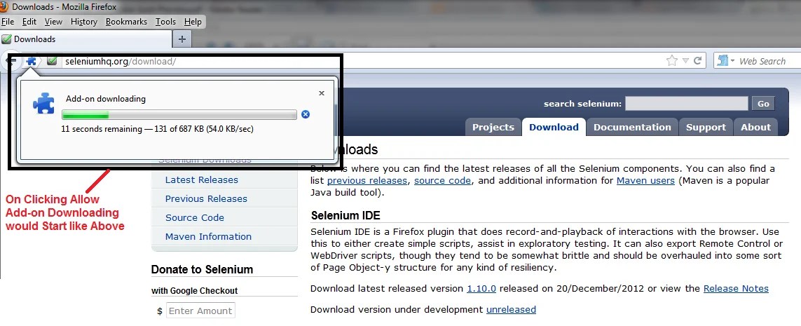Open the URL history dropdown arrow

[685, 61]
